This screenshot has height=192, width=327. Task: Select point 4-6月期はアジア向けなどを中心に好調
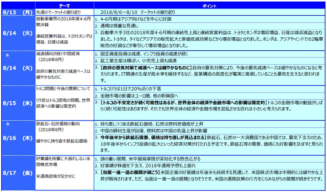click(x=136, y=19)
